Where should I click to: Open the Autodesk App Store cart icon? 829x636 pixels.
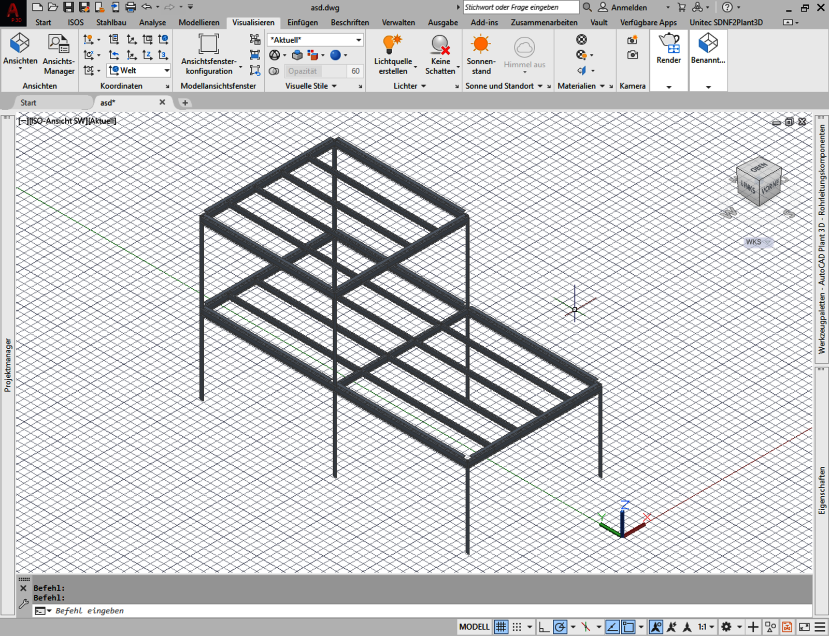click(x=682, y=7)
